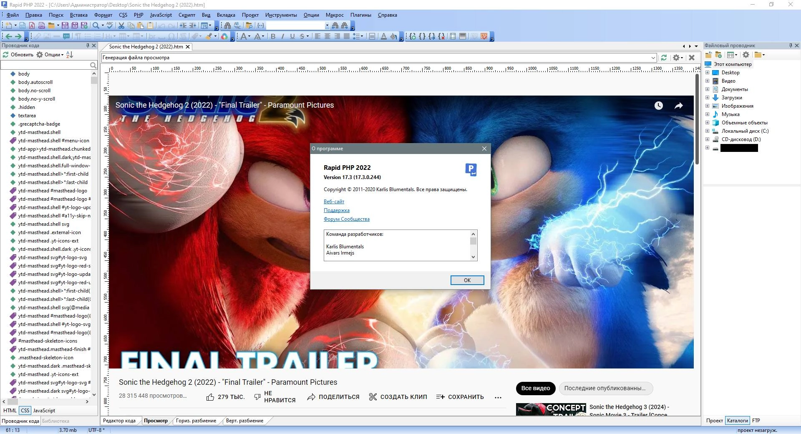801x434 pixels.
Task: Open the Веб-сайт link
Action: point(334,202)
